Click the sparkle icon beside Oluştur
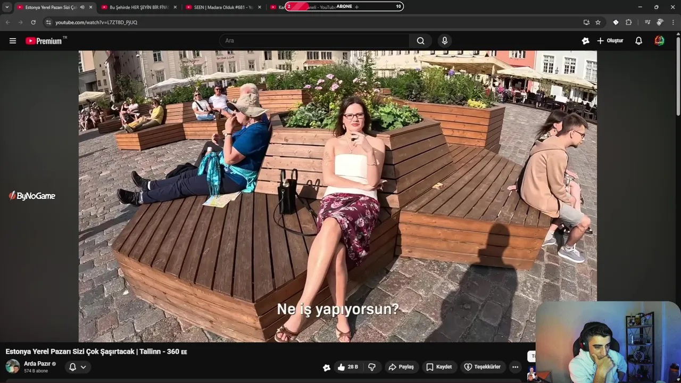 click(x=585, y=40)
